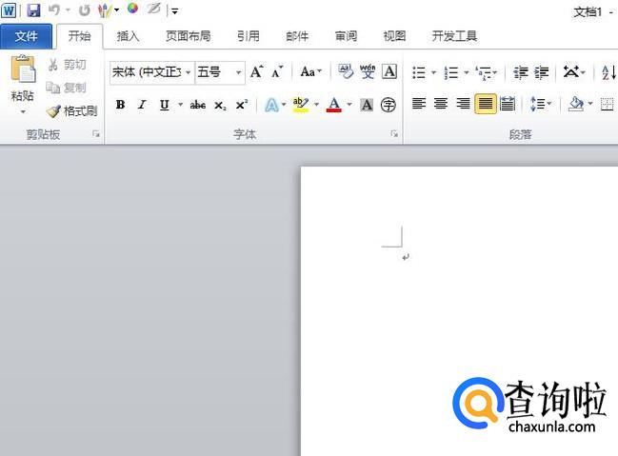Click the Clear Formatting icon
The width and height of the screenshot is (618, 456).
point(346,71)
